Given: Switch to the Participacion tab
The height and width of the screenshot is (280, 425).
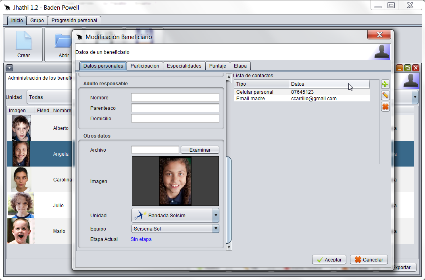Looking at the screenshot, I should [x=145, y=66].
